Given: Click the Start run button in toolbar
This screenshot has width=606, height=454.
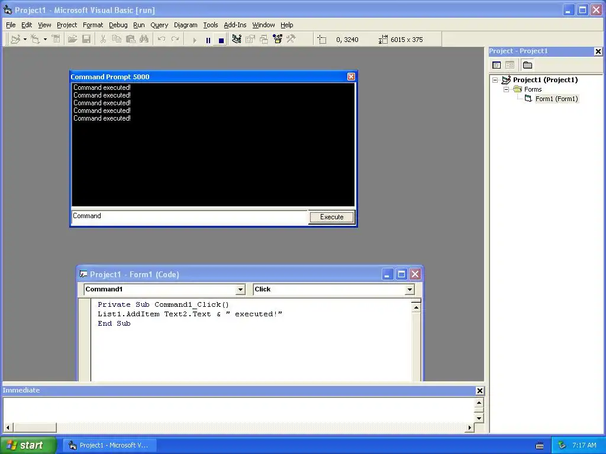Looking at the screenshot, I should (x=194, y=40).
